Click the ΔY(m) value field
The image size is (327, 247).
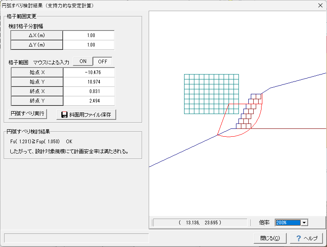pyautogui.click(x=89, y=45)
